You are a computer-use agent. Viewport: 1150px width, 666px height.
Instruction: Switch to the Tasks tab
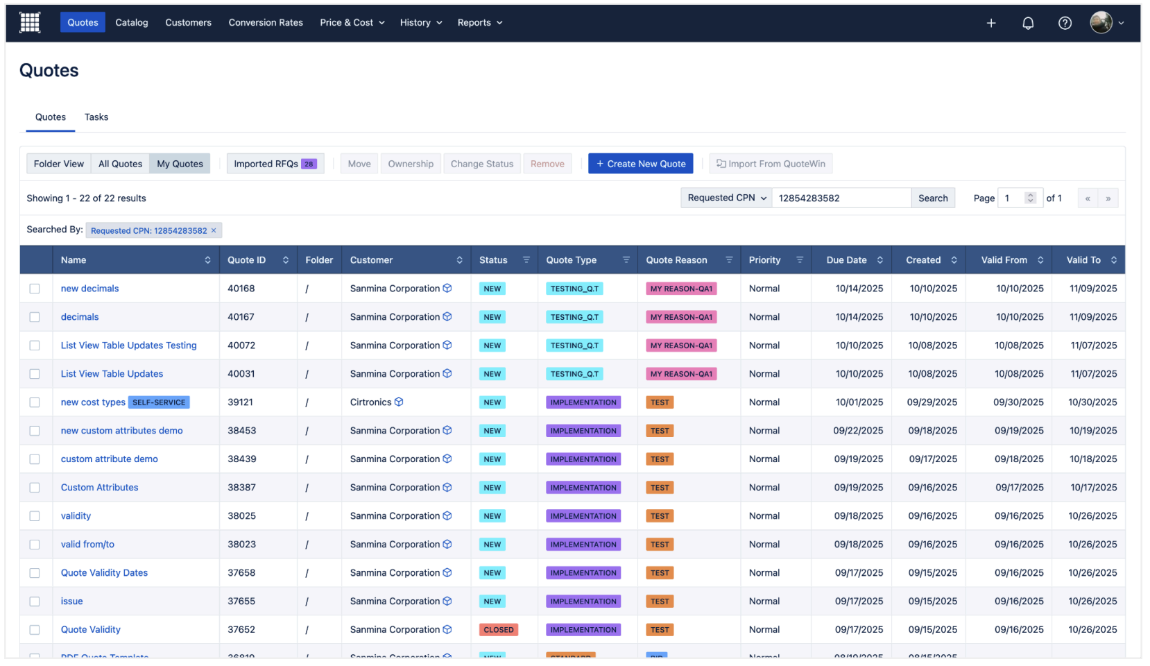(x=96, y=117)
